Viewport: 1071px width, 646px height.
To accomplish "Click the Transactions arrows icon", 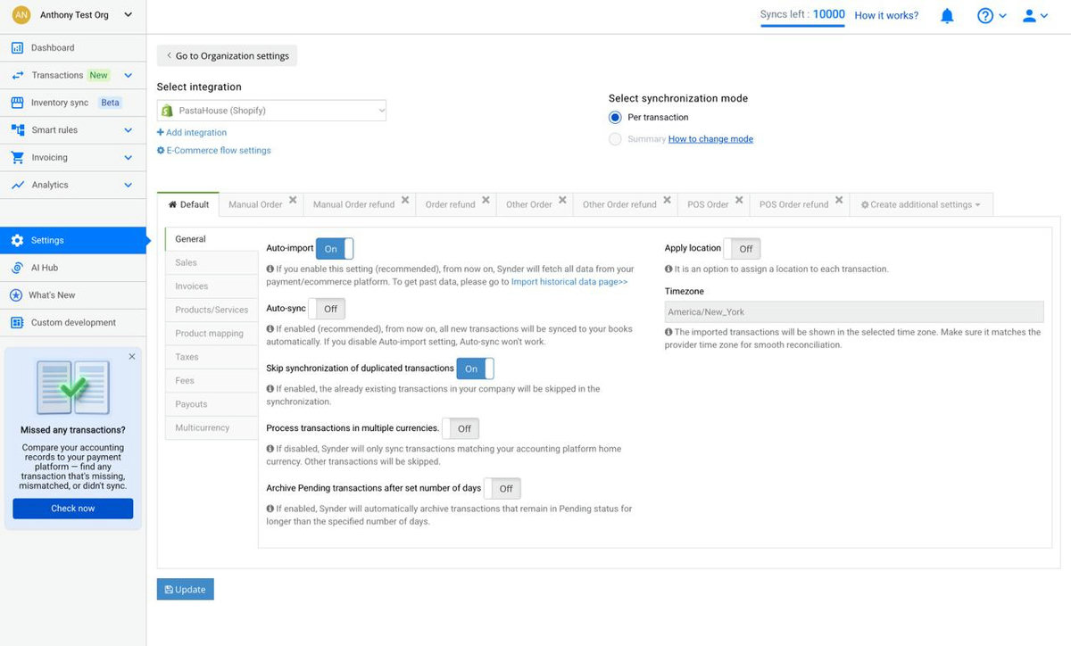I will pos(17,75).
